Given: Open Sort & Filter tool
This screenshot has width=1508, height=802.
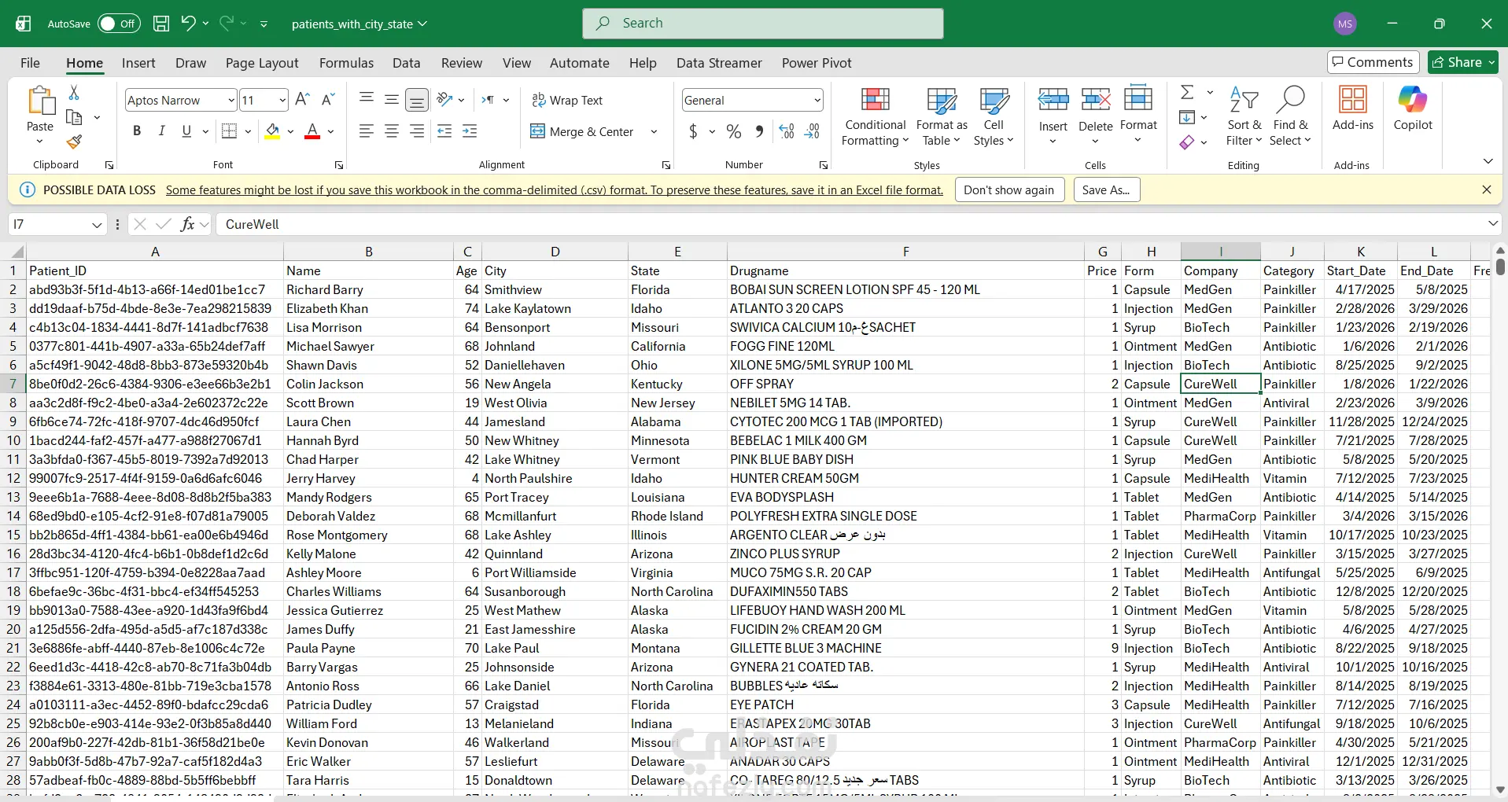Looking at the screenshot, I should click(1243, 117).
